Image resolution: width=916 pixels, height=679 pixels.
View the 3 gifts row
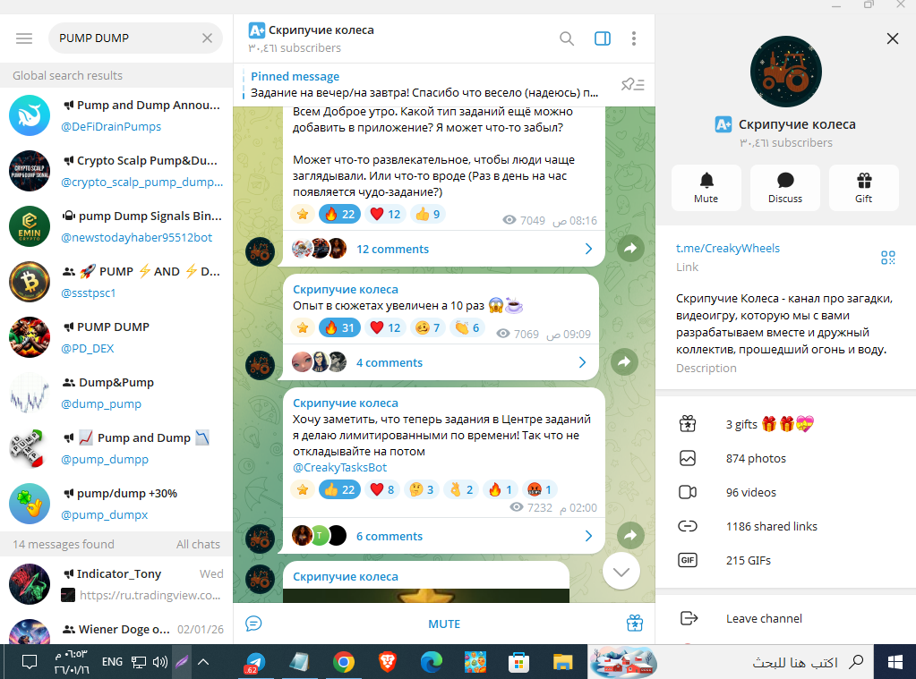(786, 424)
